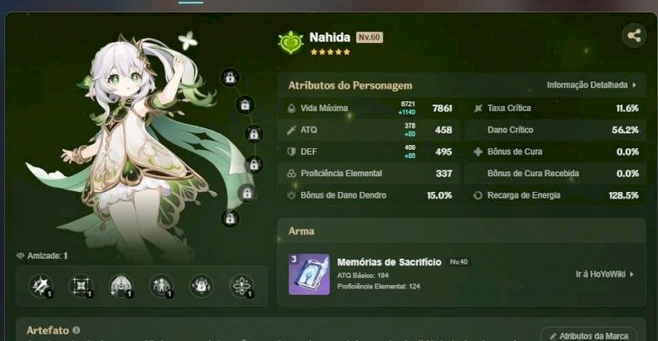The width and height of the screenshot is (658, 341).
Task: Open the first talent icon under Amizade
Action: click(41, 286)
